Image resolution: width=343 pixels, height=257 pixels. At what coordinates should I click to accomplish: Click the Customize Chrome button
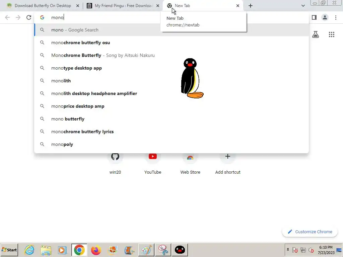coord(310,232)
